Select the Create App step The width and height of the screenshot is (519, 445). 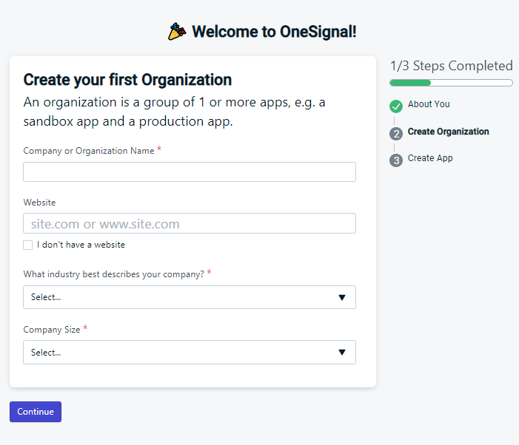[x=430, y=158]
